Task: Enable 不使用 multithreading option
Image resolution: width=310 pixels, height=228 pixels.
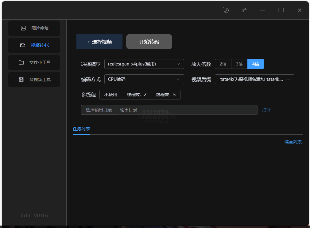Action: coord(110,95)
